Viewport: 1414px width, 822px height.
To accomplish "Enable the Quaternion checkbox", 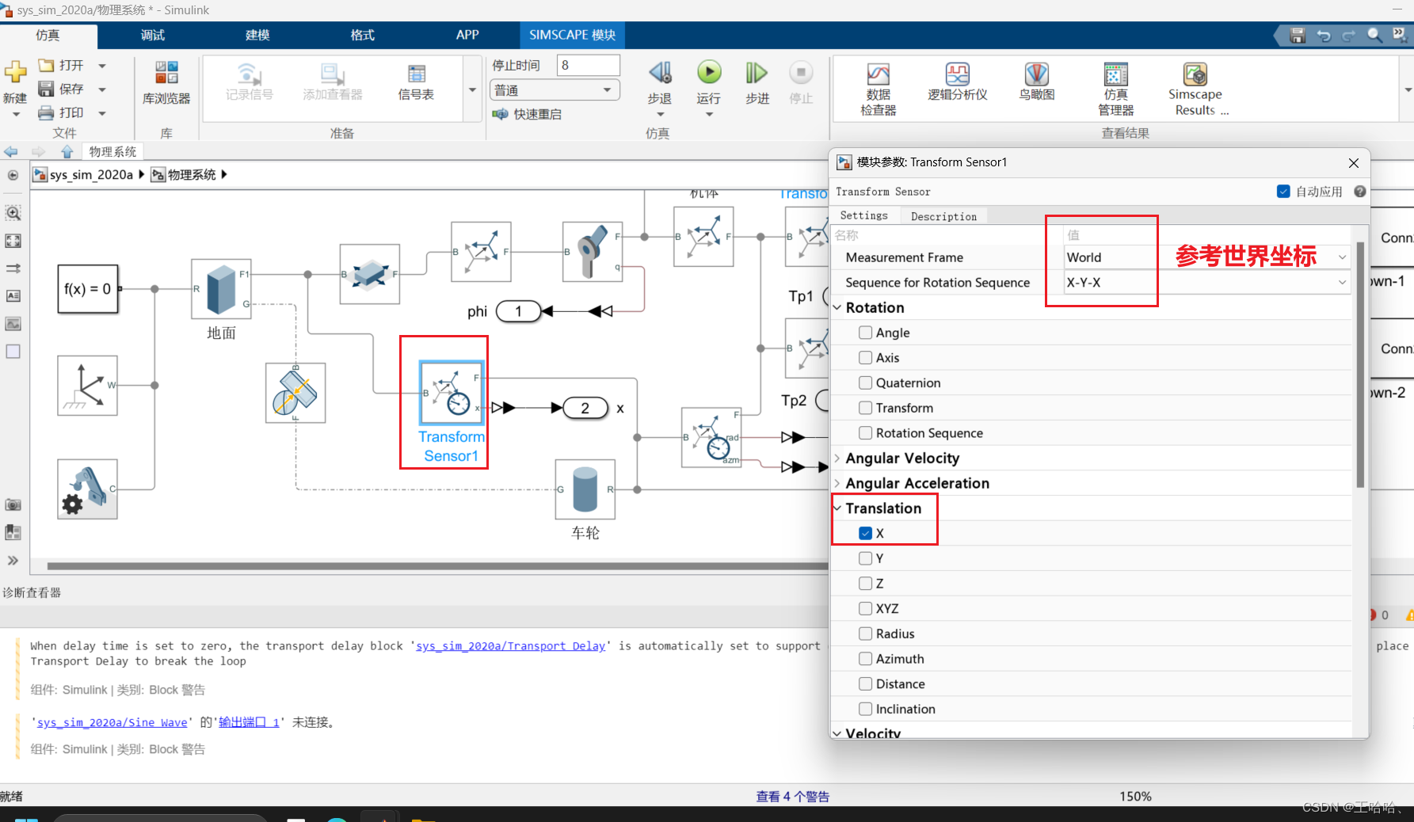I will (x=866, y=383).
